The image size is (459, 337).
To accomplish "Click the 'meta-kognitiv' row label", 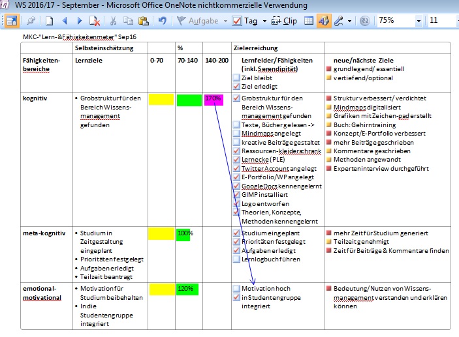I will [x=44, y=233].
